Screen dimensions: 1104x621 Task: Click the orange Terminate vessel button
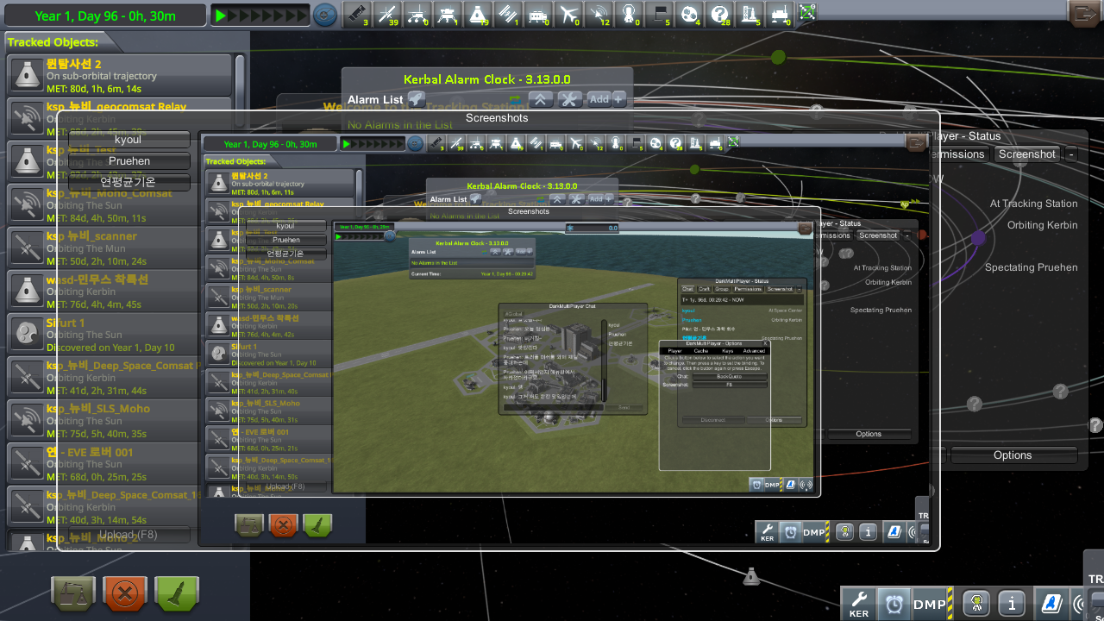(125, 593)
